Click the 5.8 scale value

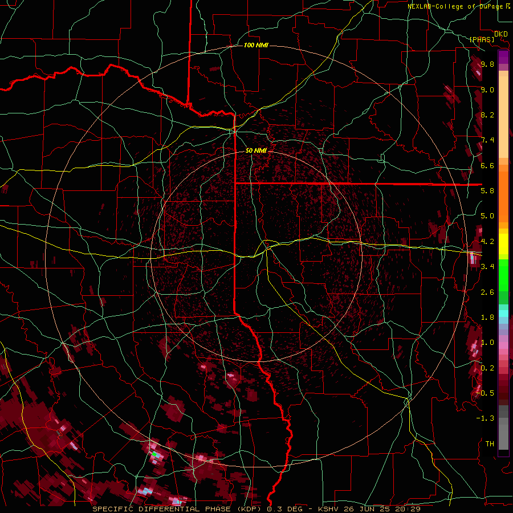pos(487,191)
